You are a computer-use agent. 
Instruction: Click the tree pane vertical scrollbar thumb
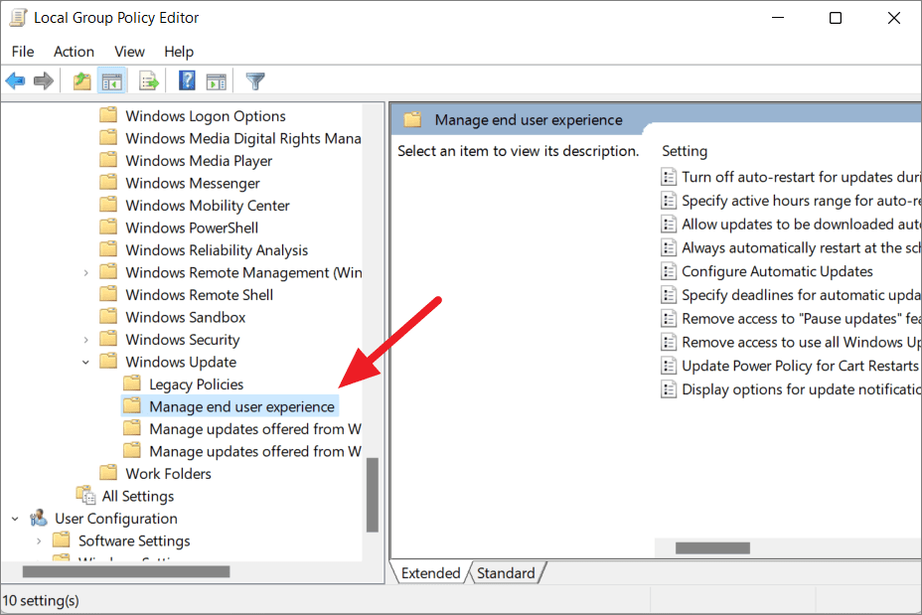point(373,495)
